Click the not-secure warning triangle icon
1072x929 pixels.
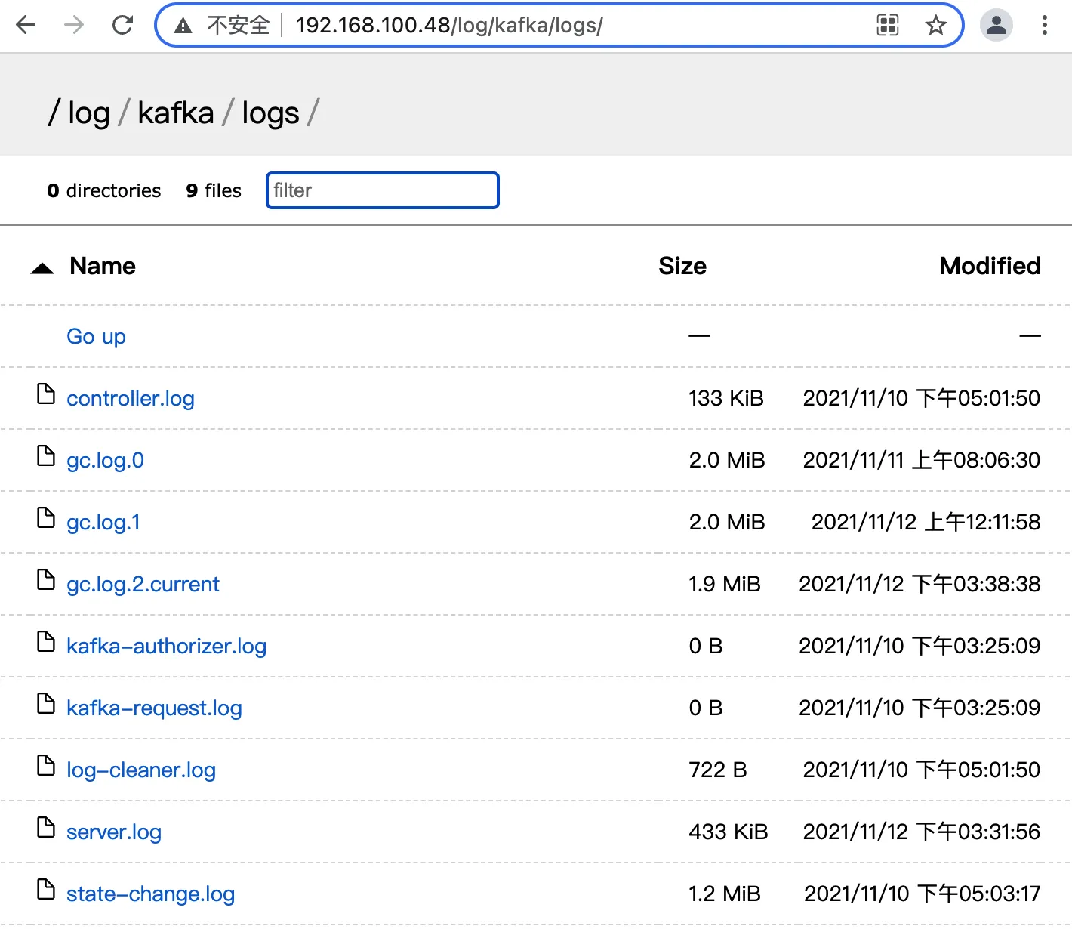[183, 26]
